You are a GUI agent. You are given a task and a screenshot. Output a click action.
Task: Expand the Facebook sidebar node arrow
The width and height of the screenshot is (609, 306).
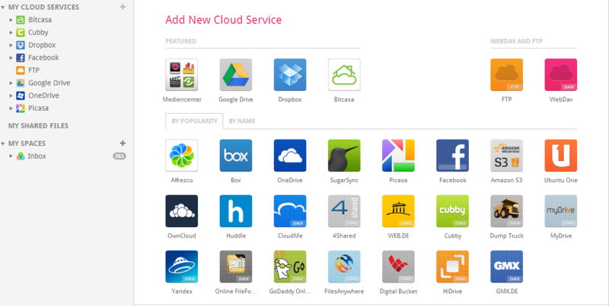tap(11, 58)
